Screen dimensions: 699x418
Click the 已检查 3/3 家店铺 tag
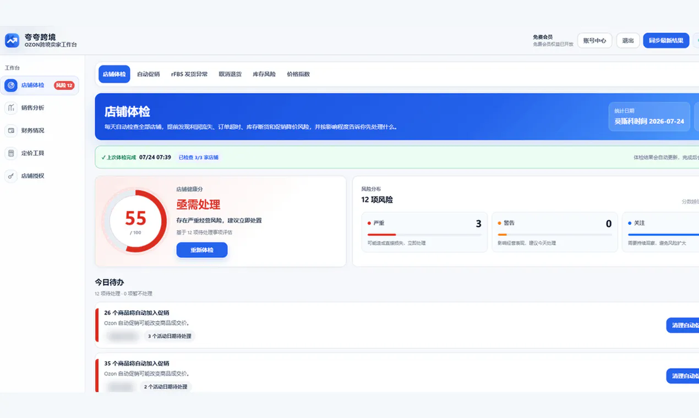(x=199, y=157)
